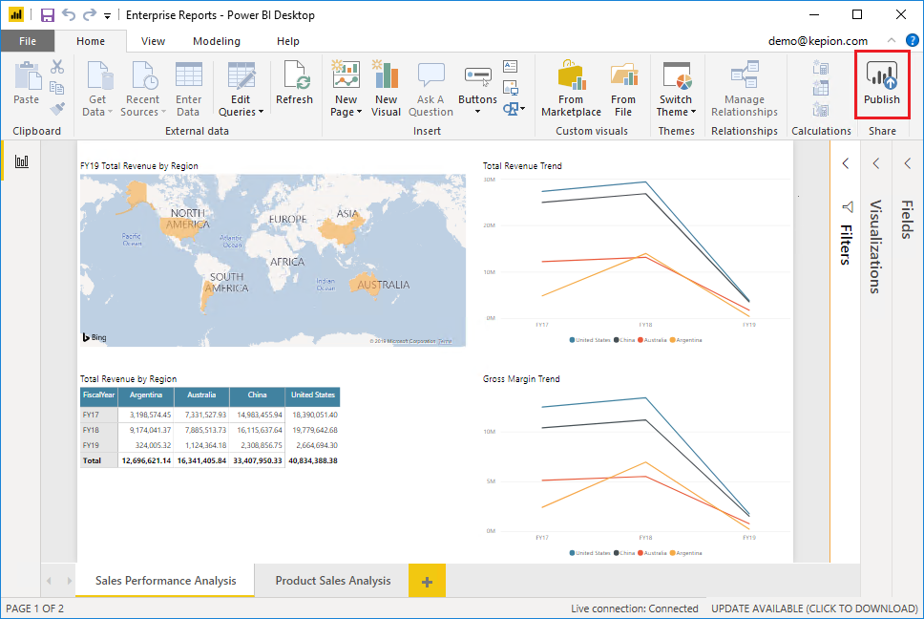
Task: Add a new page with plus button
Action: coord(428,581)
